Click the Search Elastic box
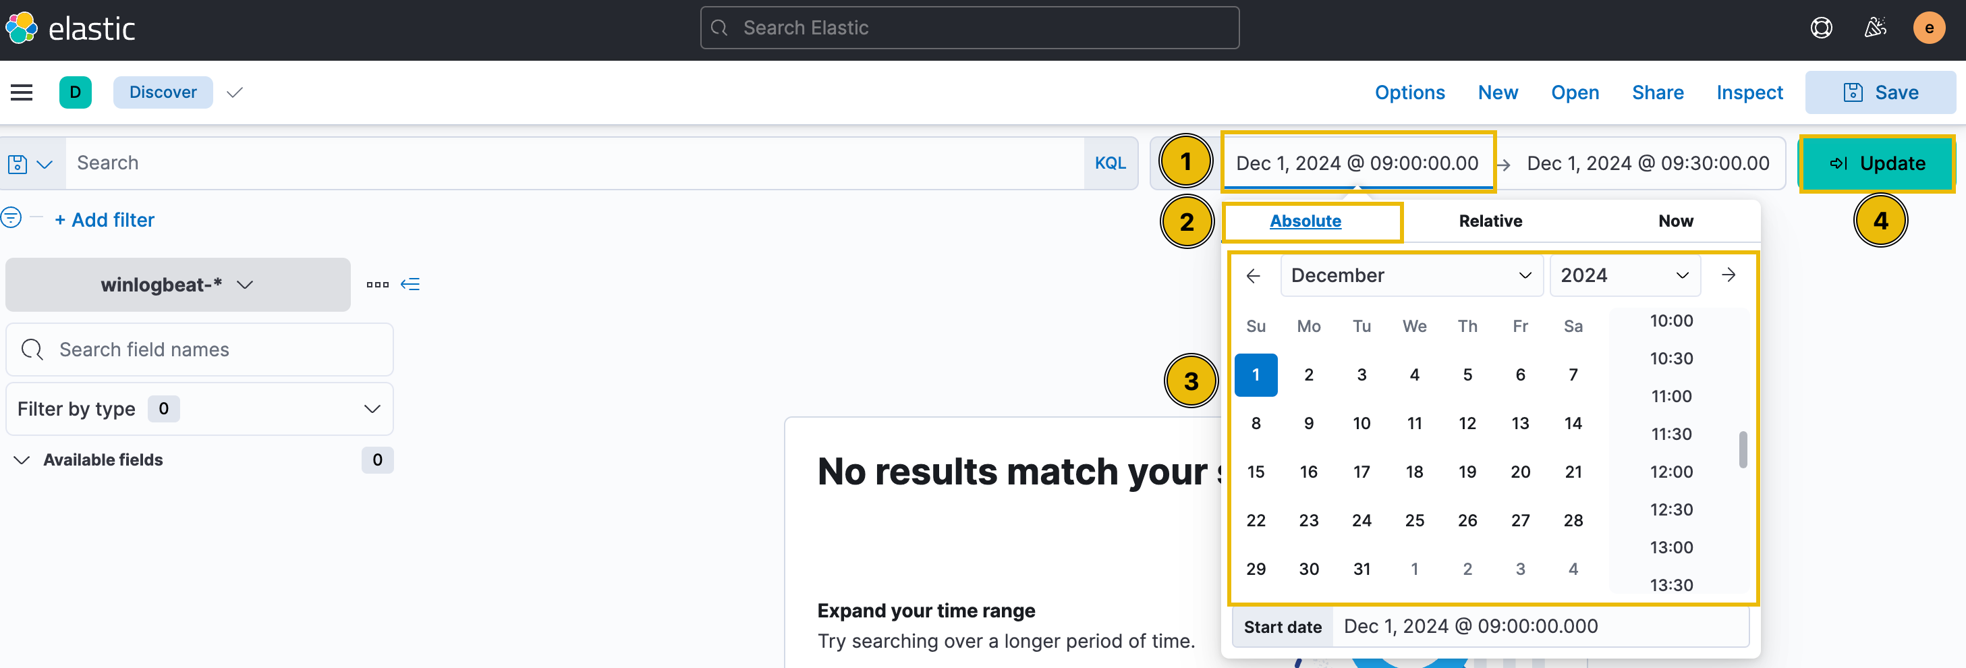This screenshot has width=1966, height=668. click(970, 28)
